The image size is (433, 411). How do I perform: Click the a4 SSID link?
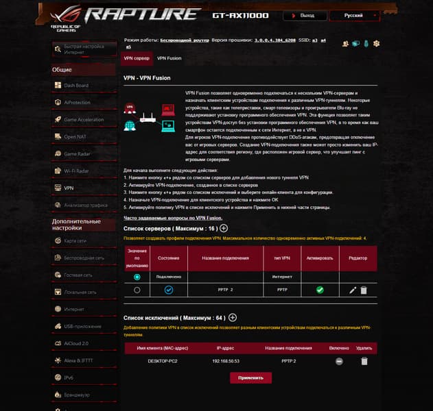pyautogui.click(x=323, y=40)
